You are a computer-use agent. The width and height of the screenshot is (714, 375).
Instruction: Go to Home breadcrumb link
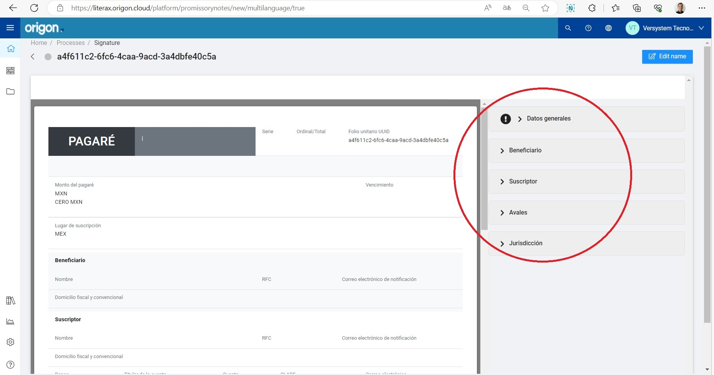[x=39, y=43]
